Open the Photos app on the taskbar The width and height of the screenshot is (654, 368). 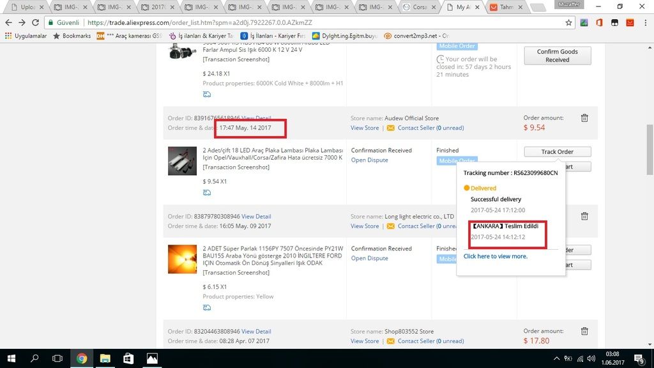point(152,358)
